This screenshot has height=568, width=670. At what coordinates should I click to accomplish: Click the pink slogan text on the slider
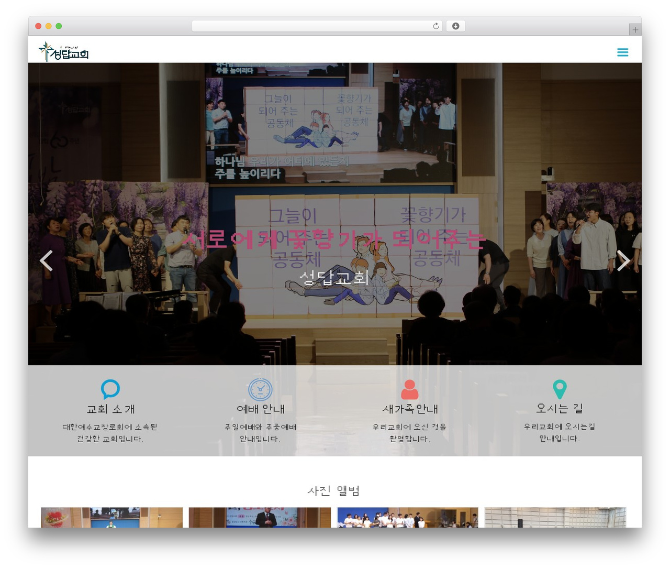click(334, 239)
